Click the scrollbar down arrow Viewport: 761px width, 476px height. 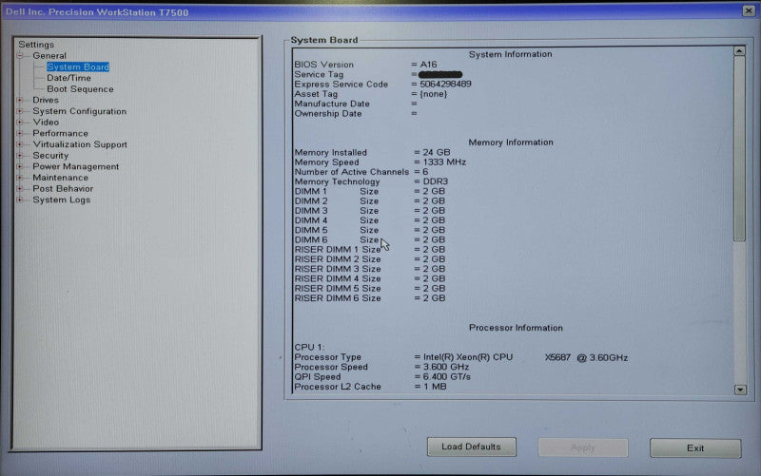(x=740, y=390)
